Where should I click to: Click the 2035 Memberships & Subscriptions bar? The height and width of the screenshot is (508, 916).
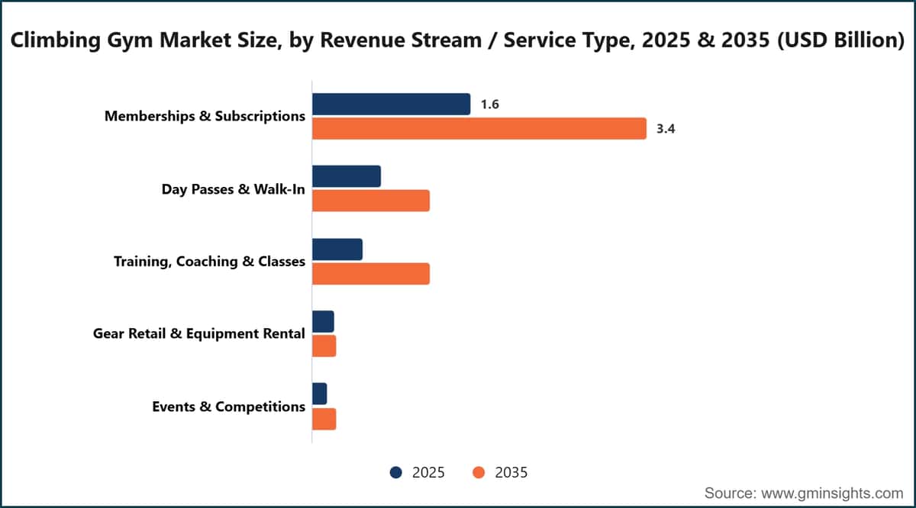coord(479,128)
